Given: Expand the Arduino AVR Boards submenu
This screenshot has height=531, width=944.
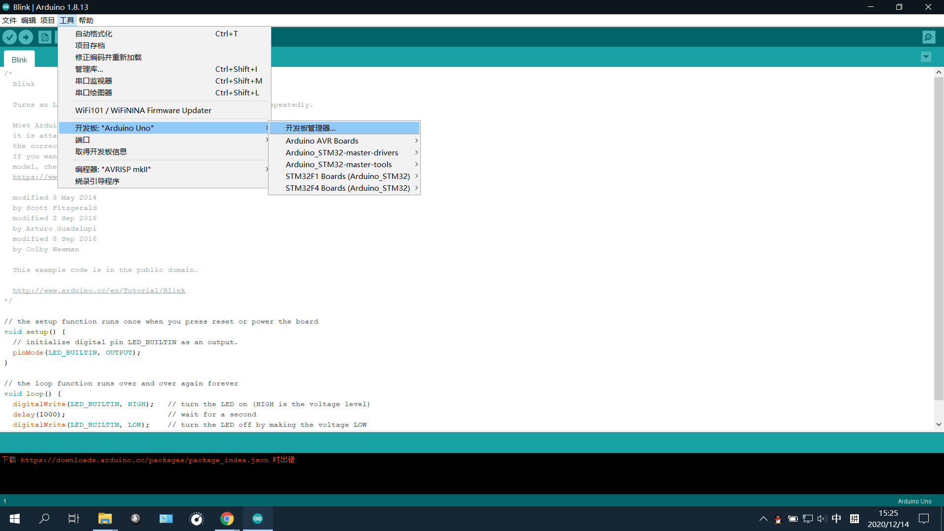Looking at the screenshot, I should pyautogui.click(x=322, y=141).
